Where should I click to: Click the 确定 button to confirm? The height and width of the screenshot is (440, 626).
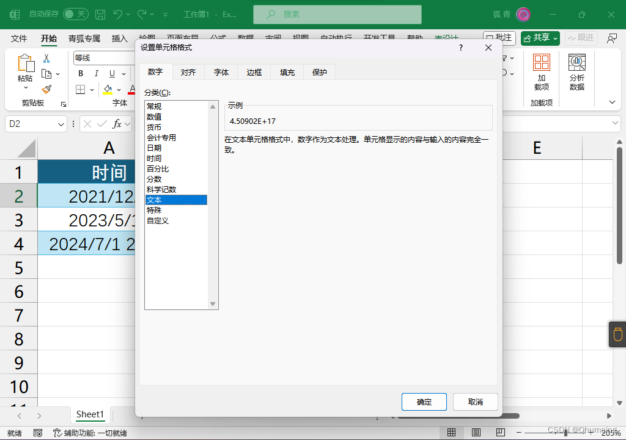(424, 402)
